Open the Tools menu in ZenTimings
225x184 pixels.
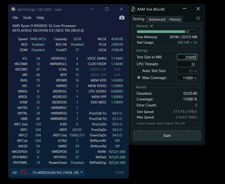[x=27, y=18]
